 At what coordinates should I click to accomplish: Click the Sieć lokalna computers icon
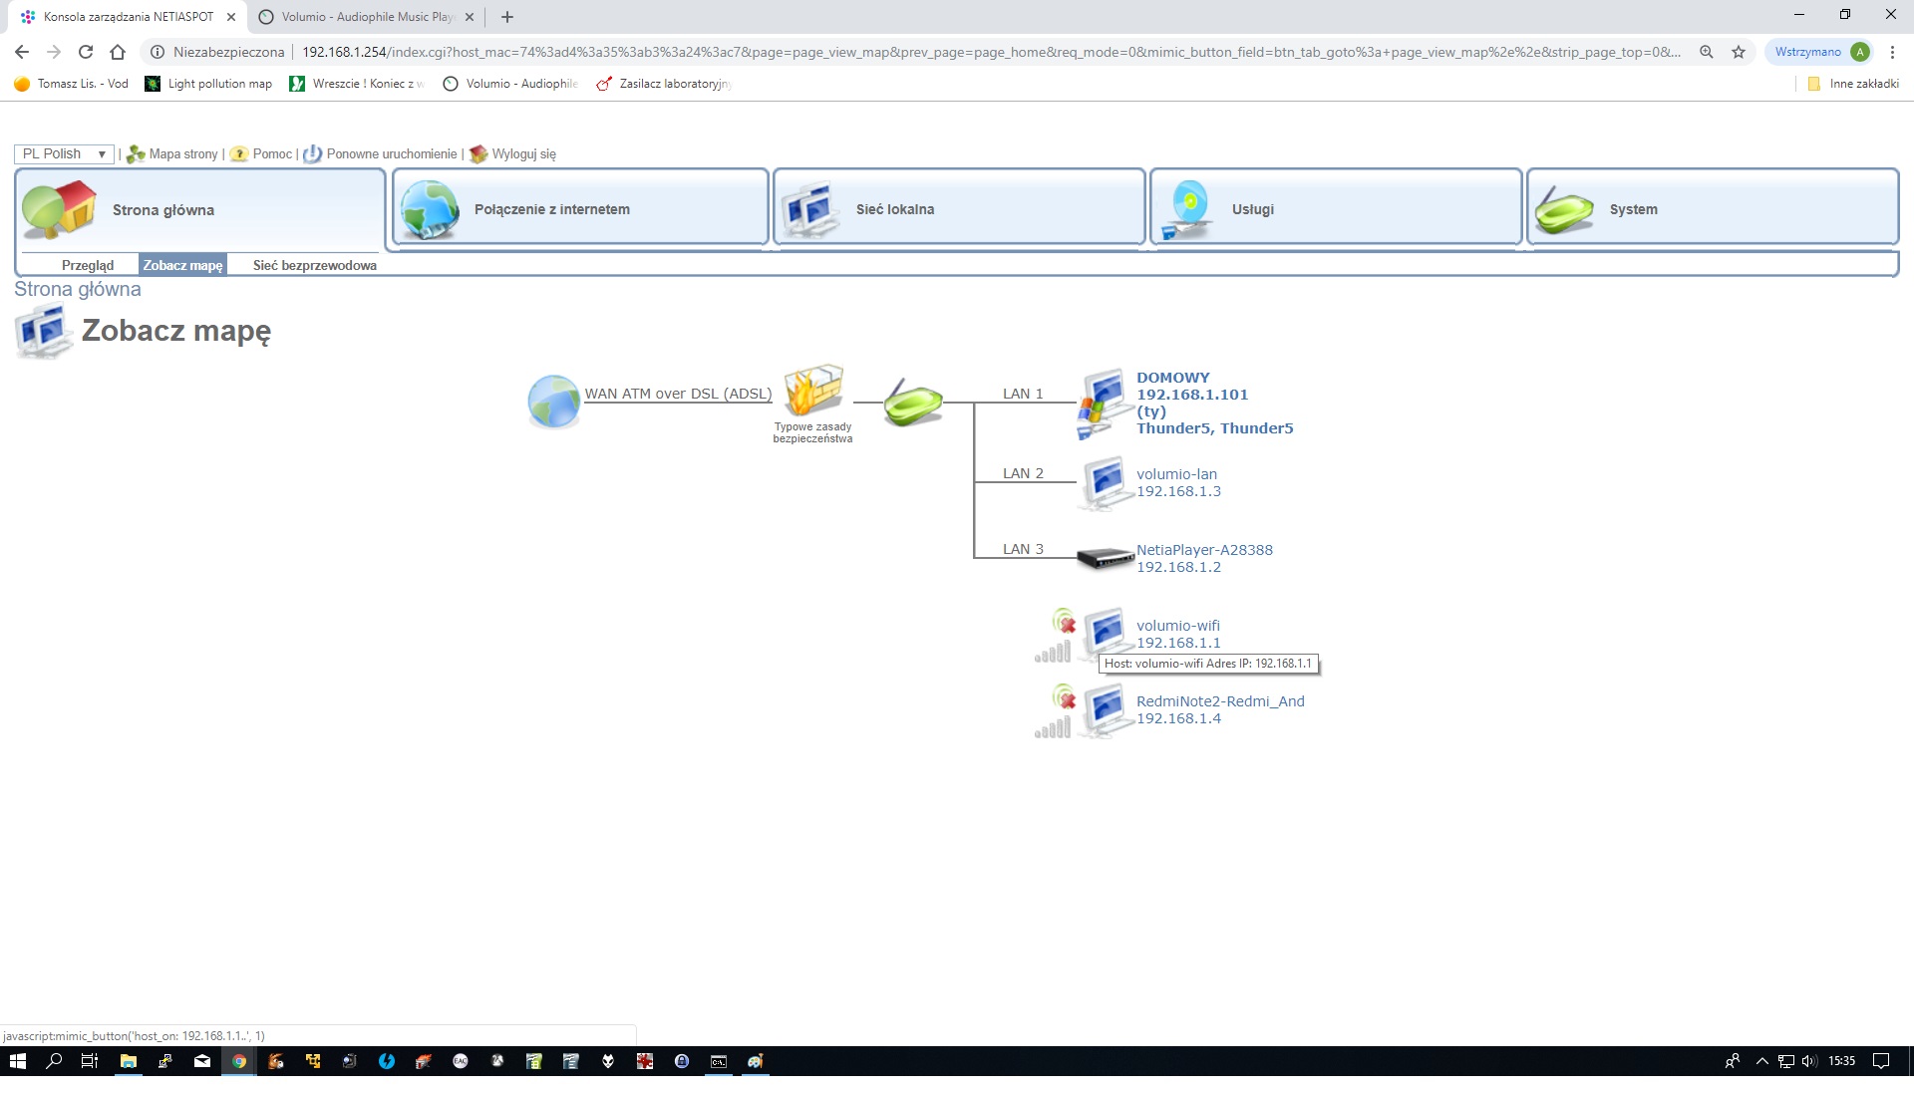click(809, 209)
